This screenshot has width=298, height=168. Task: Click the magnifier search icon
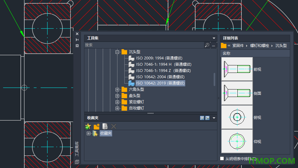[x=207, y=45]
